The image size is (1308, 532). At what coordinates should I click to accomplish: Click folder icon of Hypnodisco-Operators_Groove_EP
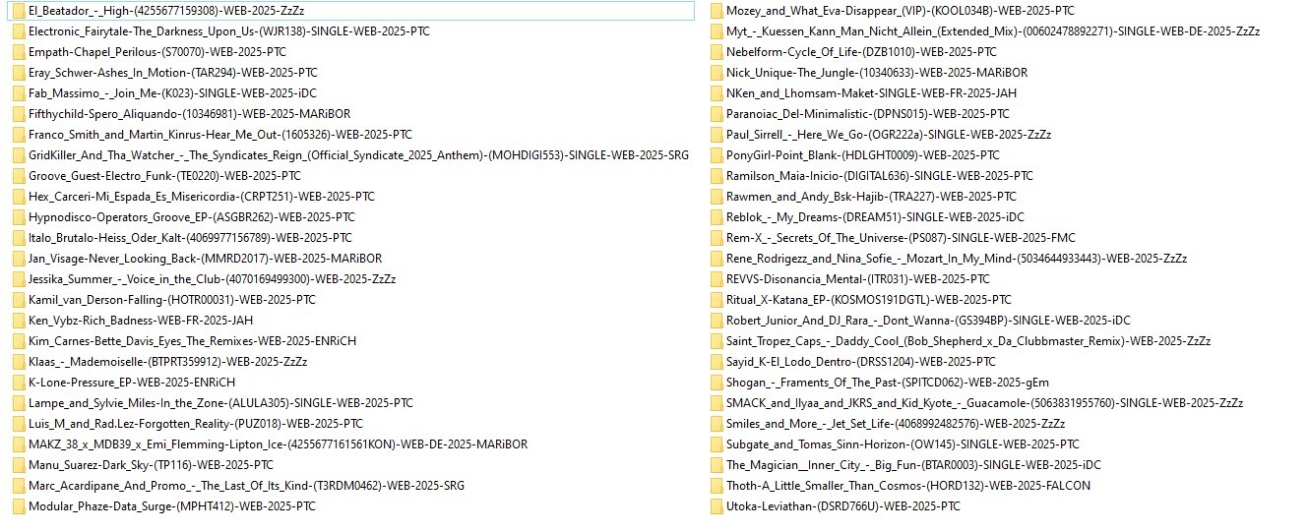19,217
